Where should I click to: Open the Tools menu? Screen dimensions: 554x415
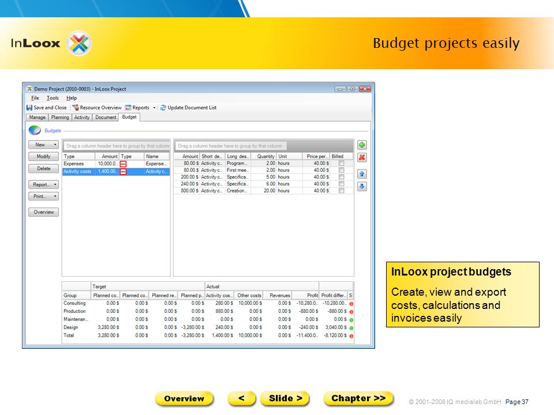click(x=53, y=98)
